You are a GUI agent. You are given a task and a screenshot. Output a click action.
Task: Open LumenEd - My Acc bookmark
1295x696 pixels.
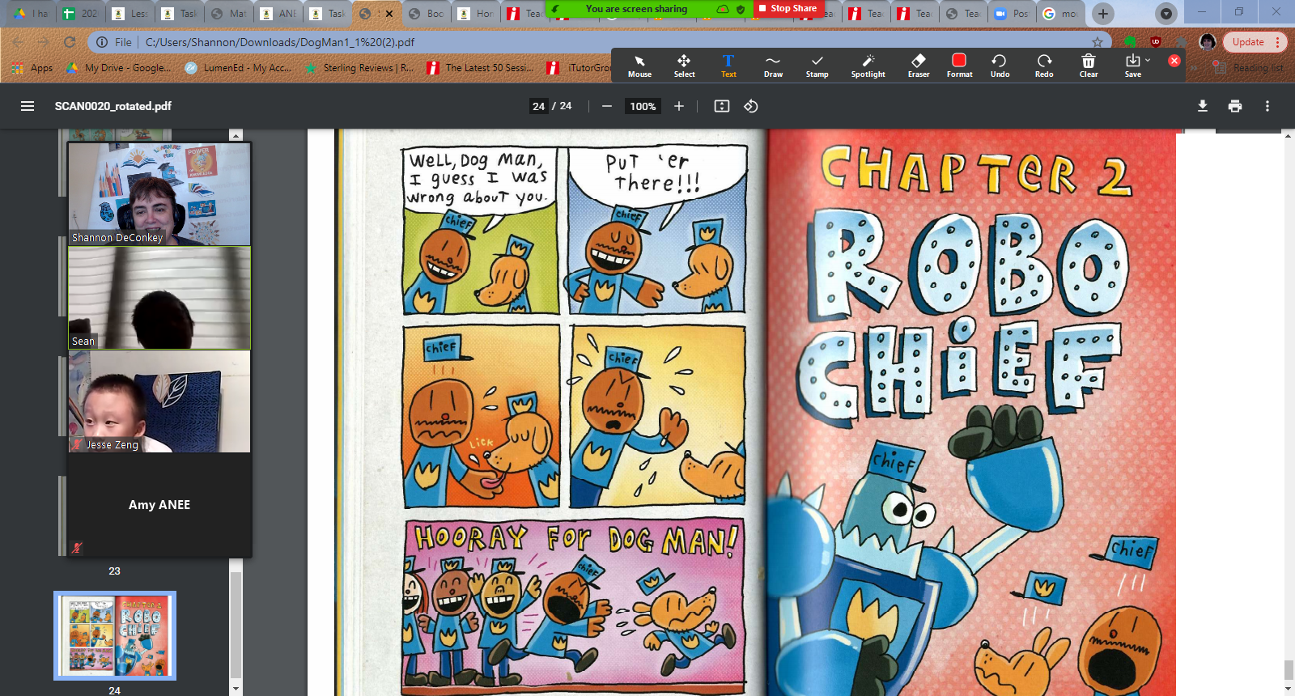click(x=238, y=68)
